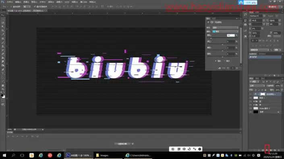Click the Windows search icon on taskbar
The width and height of the screenshot is (284, 159).
pyautogui.click(x=13, y=155)
